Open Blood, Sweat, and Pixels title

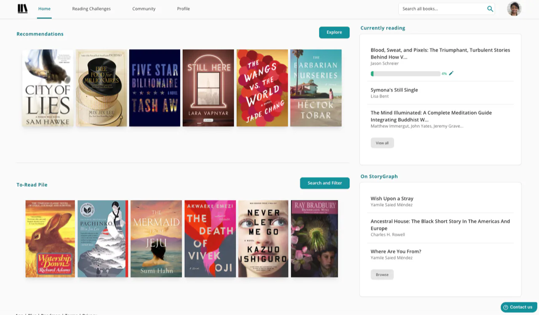tap(440, 53)
